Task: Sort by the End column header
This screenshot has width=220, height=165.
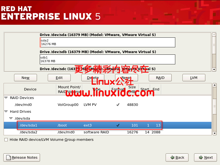Action: pyautogui.click(x=156, y=89)
